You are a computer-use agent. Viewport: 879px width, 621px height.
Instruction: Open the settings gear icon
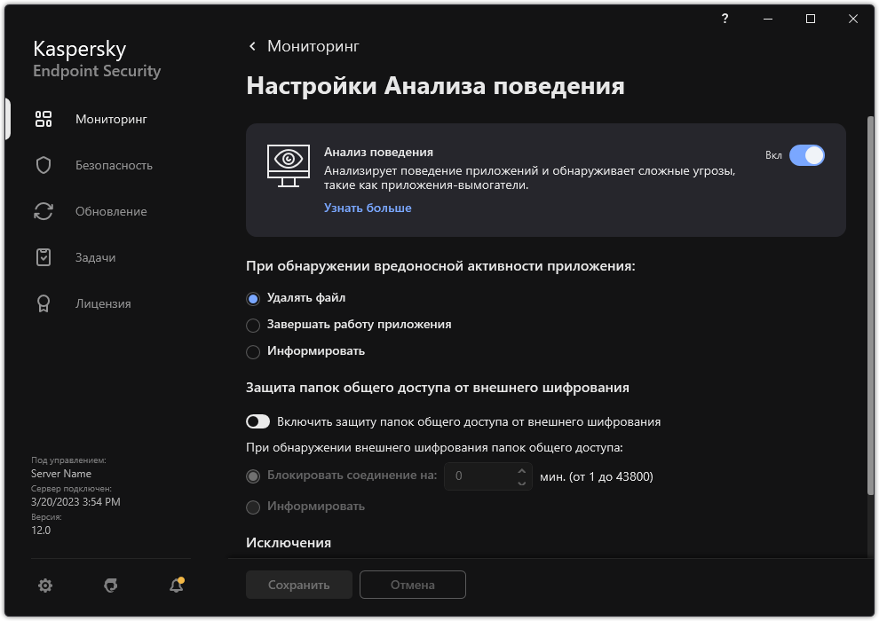[44, 586]
